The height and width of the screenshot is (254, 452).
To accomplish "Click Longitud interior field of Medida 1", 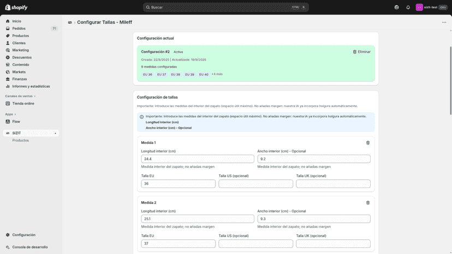I will pos(198,159).
